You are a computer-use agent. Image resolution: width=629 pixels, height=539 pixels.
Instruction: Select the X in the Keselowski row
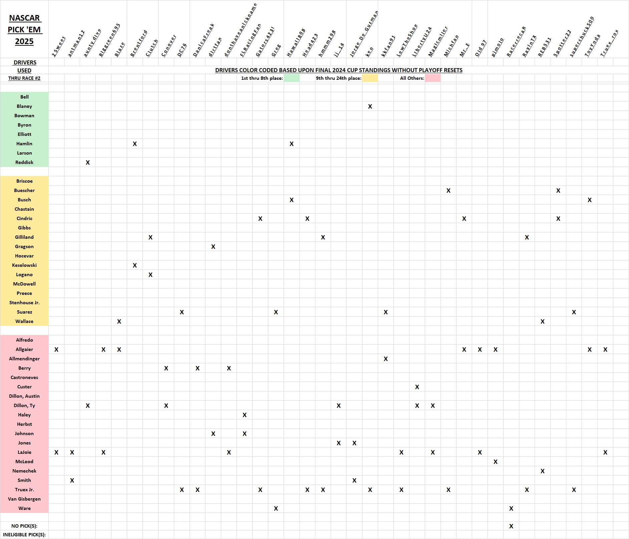[x=135, y=265]
